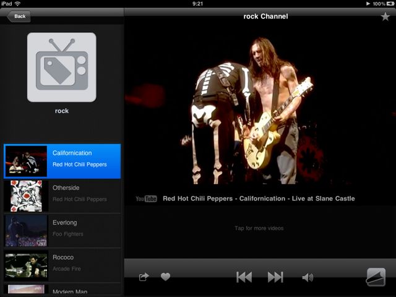Screen dimensions: 396x297
Task: Select Everlong by Foo Fighters
Action: pyautogui.click(x=62, y=231)
